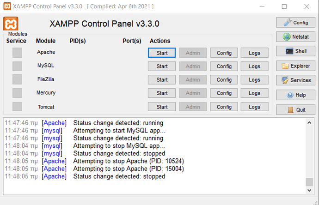Open Explorer via the folder icon
The height and width of the screenshot is (205, 319).
(285, 66)
